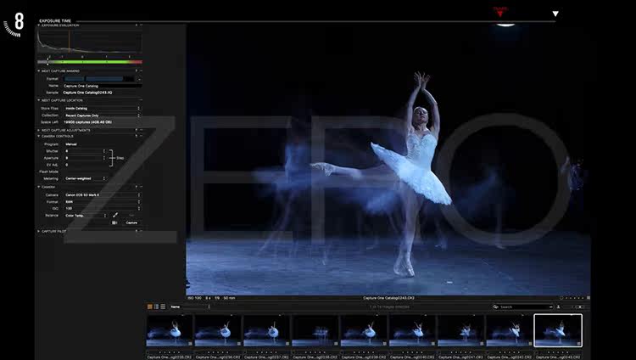Open the Metering Center-weighted dropdown
Image resolution: width=636 pixels, height=360 pixels.
[x=85, y=178]
